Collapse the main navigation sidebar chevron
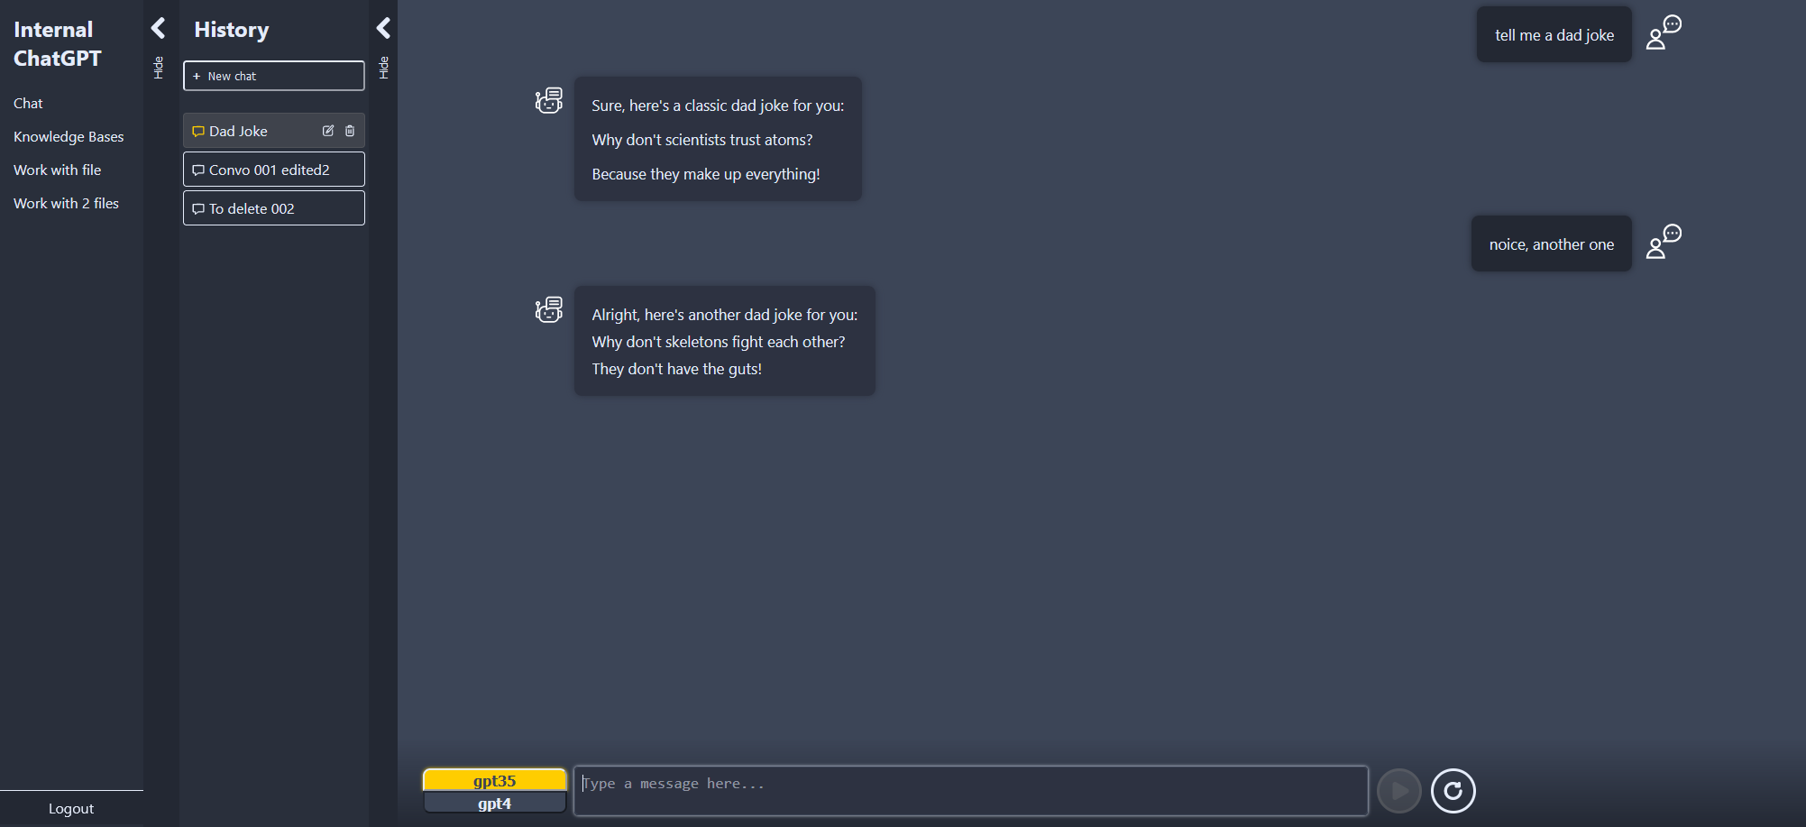Screen dimensions: 1806x827 (158, 28)
